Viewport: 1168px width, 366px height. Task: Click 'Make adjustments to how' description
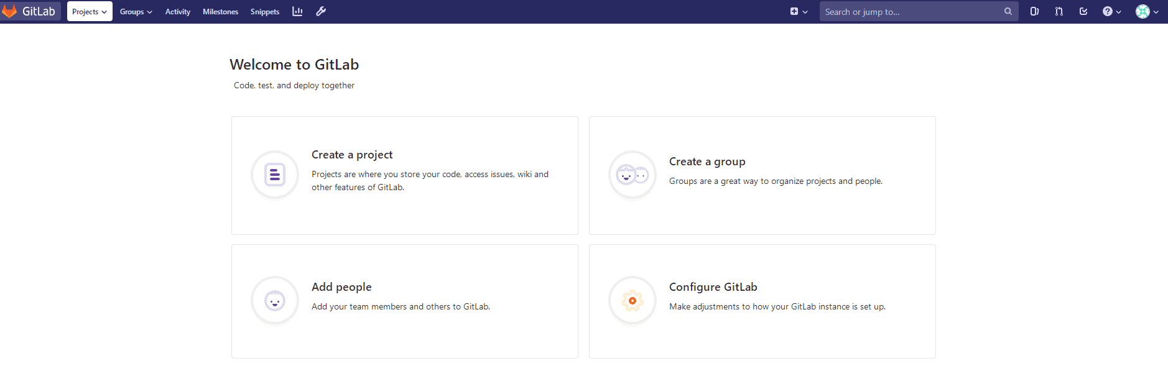pyautogui.click(x=777, y=307)
